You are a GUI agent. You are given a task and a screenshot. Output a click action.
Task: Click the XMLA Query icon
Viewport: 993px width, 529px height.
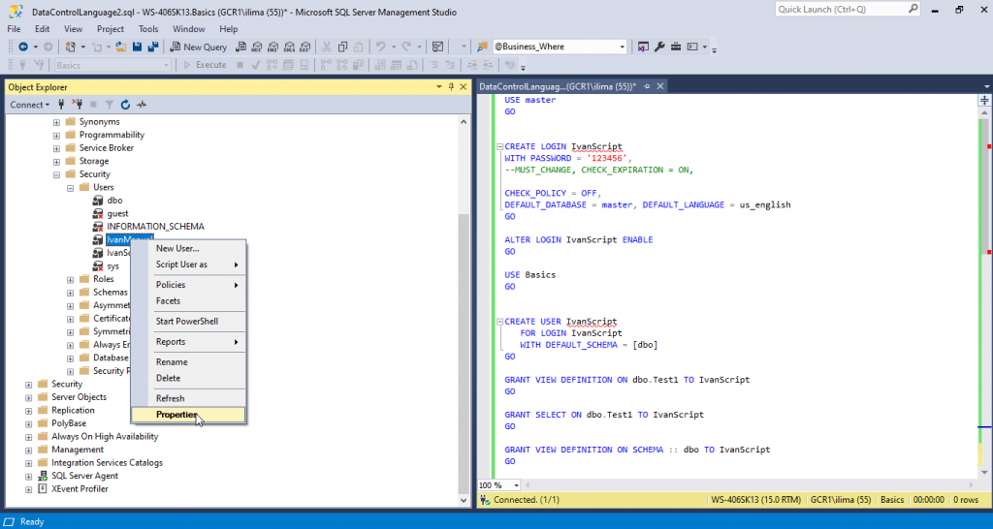pos(289,47)
